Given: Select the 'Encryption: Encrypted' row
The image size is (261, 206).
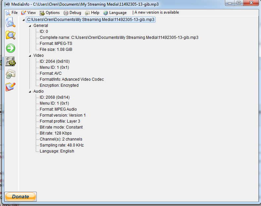Looking at the screenshot, I should (x=59, y=85).
